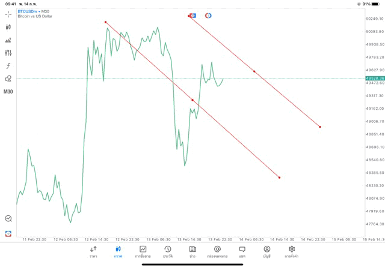Open the กล่องจดหมาย (Mailbox) tab

point(217,251)
